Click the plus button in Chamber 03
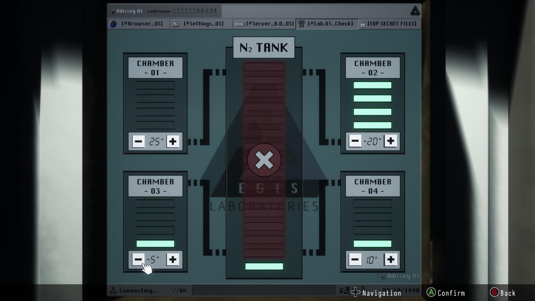This screenshot has width=535, height=301. click(x=173, y=259)
